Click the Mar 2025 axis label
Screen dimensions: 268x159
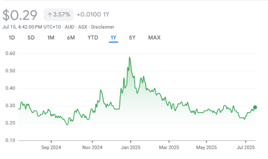click(x=169, y=147)
